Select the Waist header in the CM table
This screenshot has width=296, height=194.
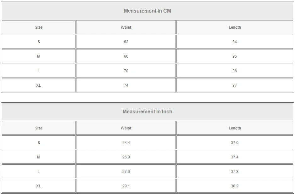[x=126, y=27]
